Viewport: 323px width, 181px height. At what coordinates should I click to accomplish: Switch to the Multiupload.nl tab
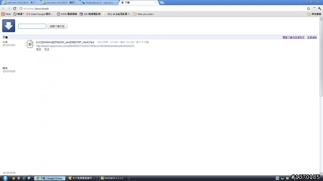point(99,3)
